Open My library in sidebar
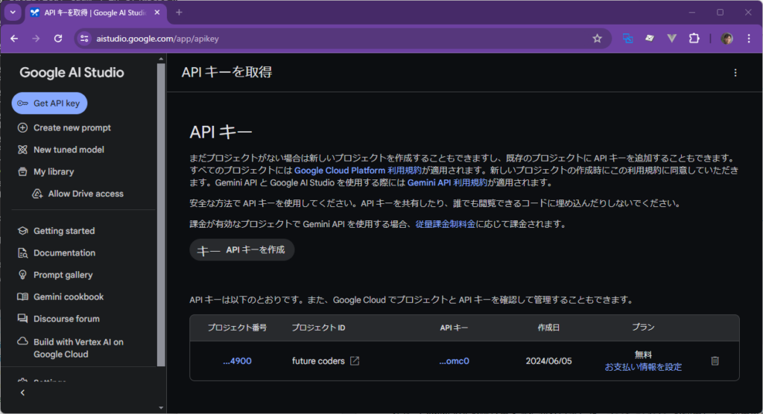The height and width of the screenshot is (414, 763). click(x=54, y=172)
